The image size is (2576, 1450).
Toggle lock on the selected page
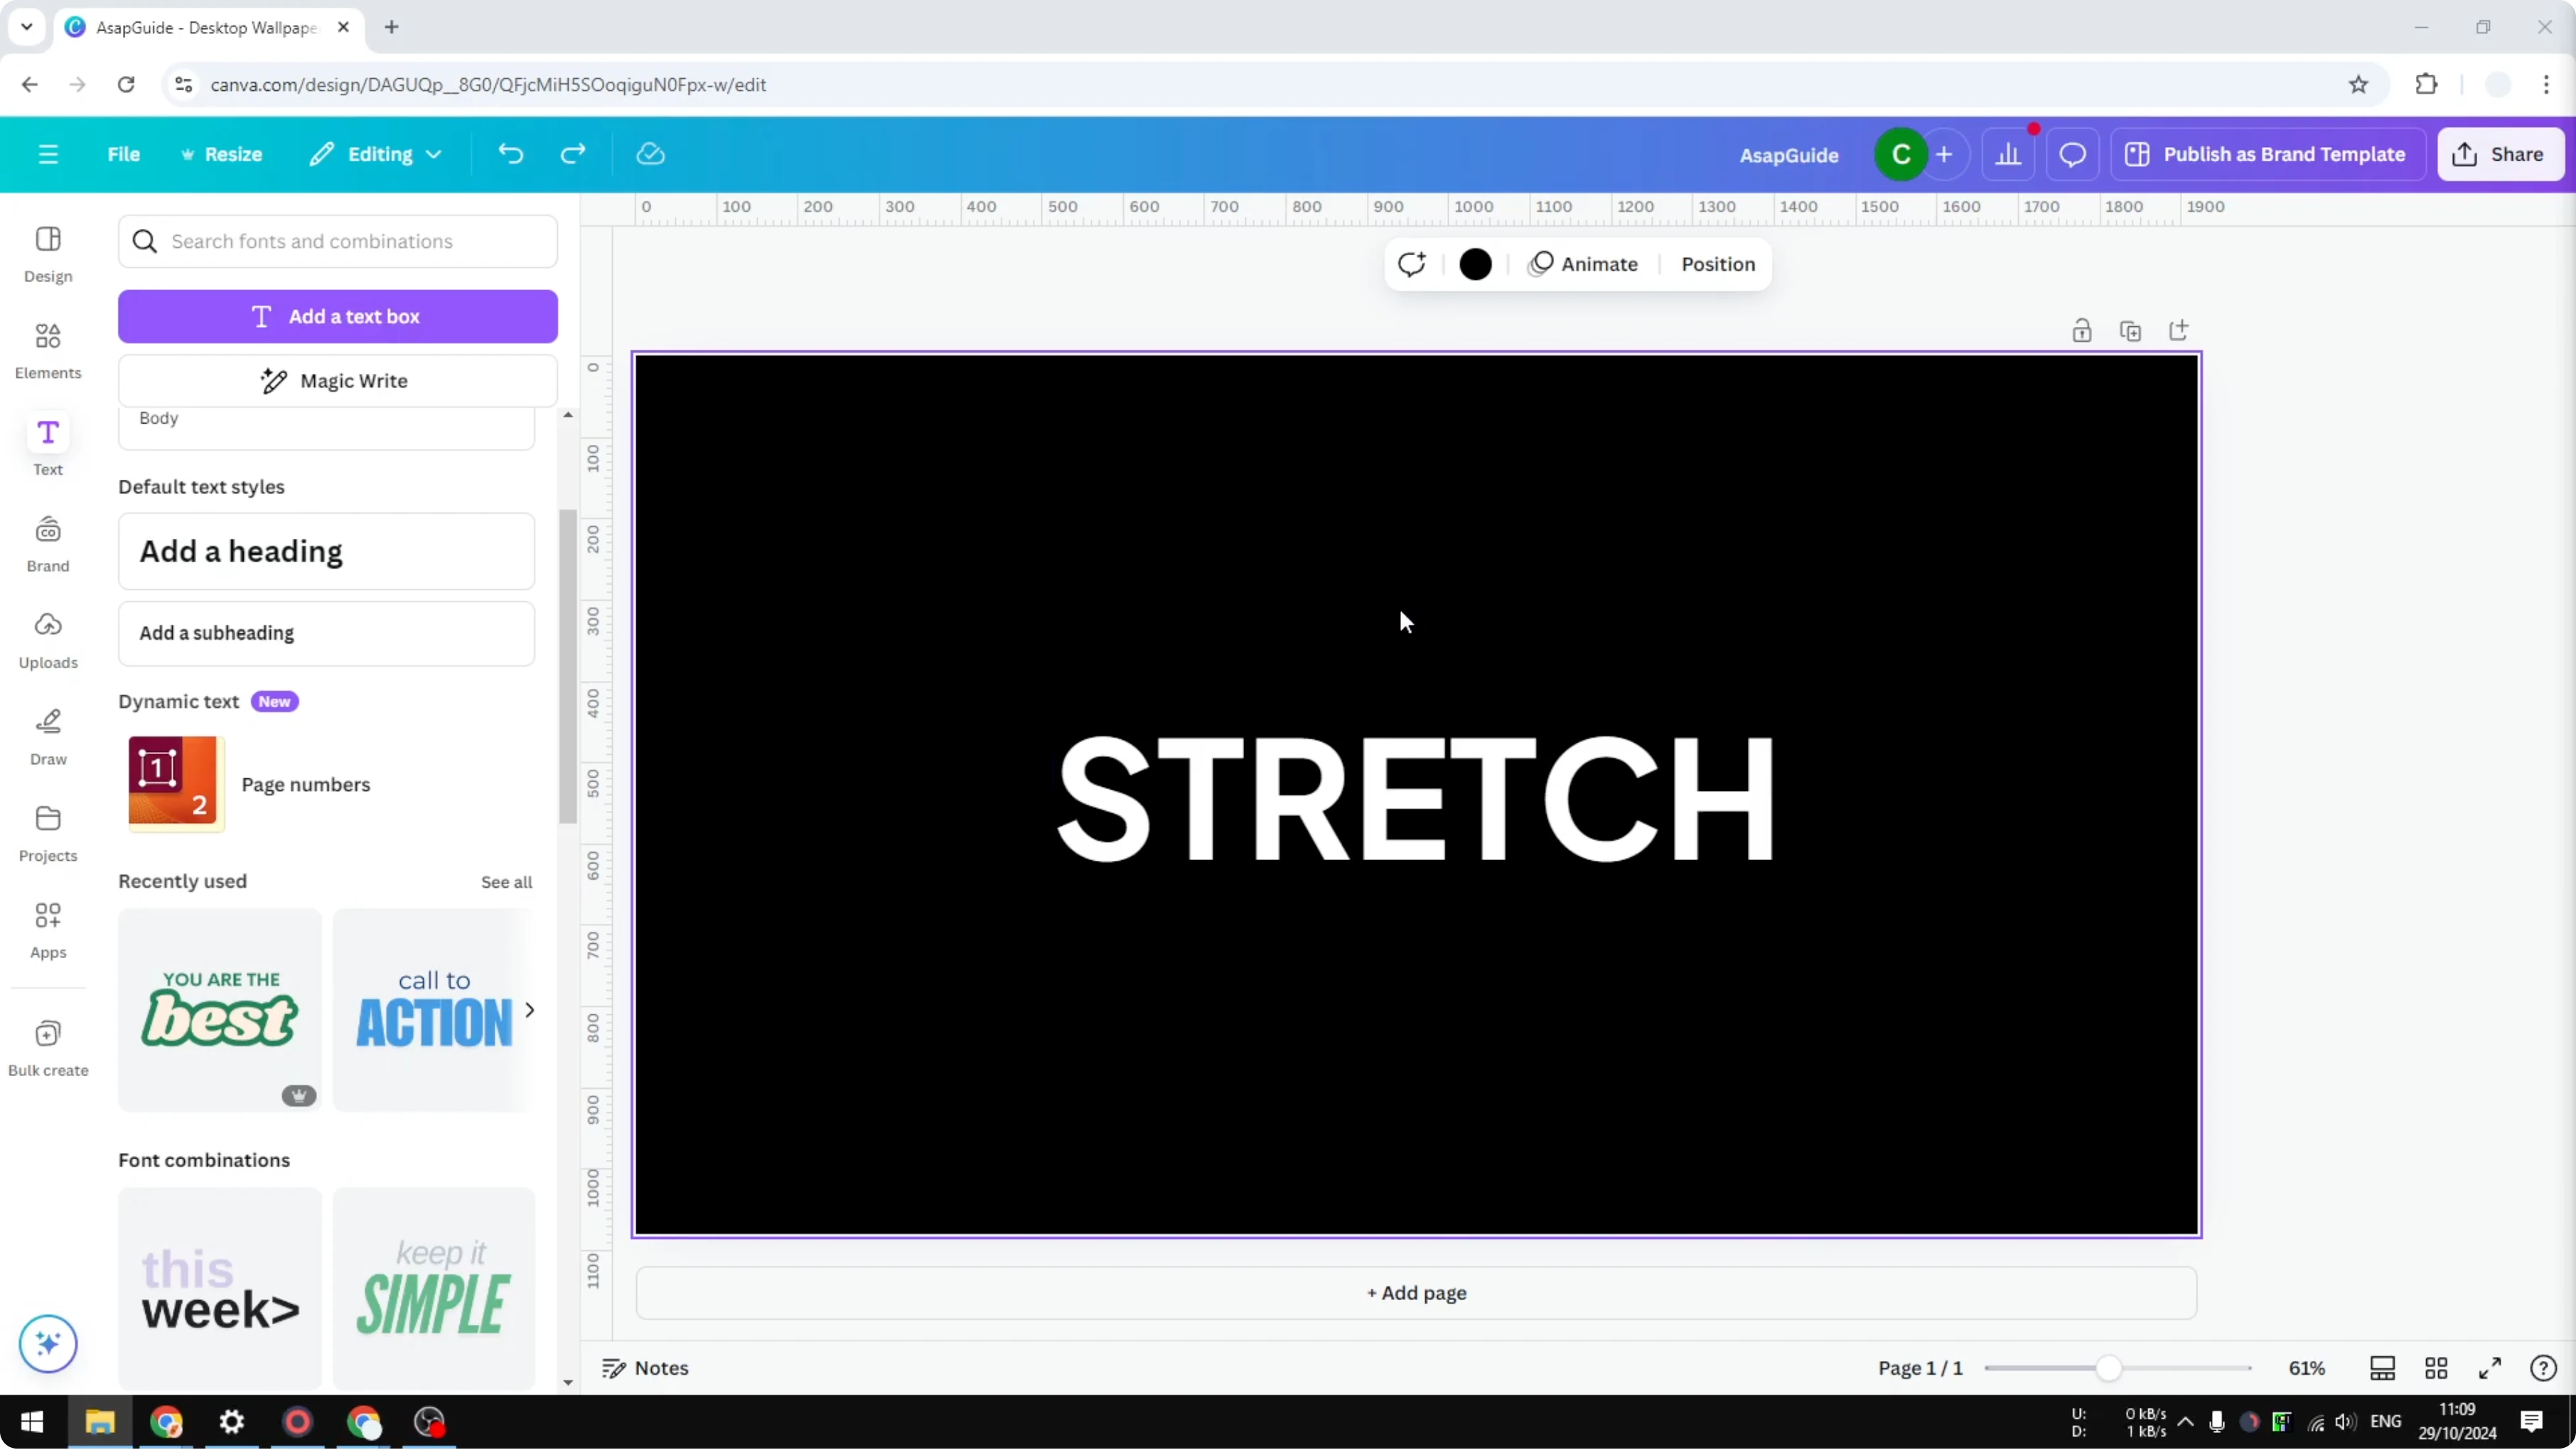coord(2082,330)
